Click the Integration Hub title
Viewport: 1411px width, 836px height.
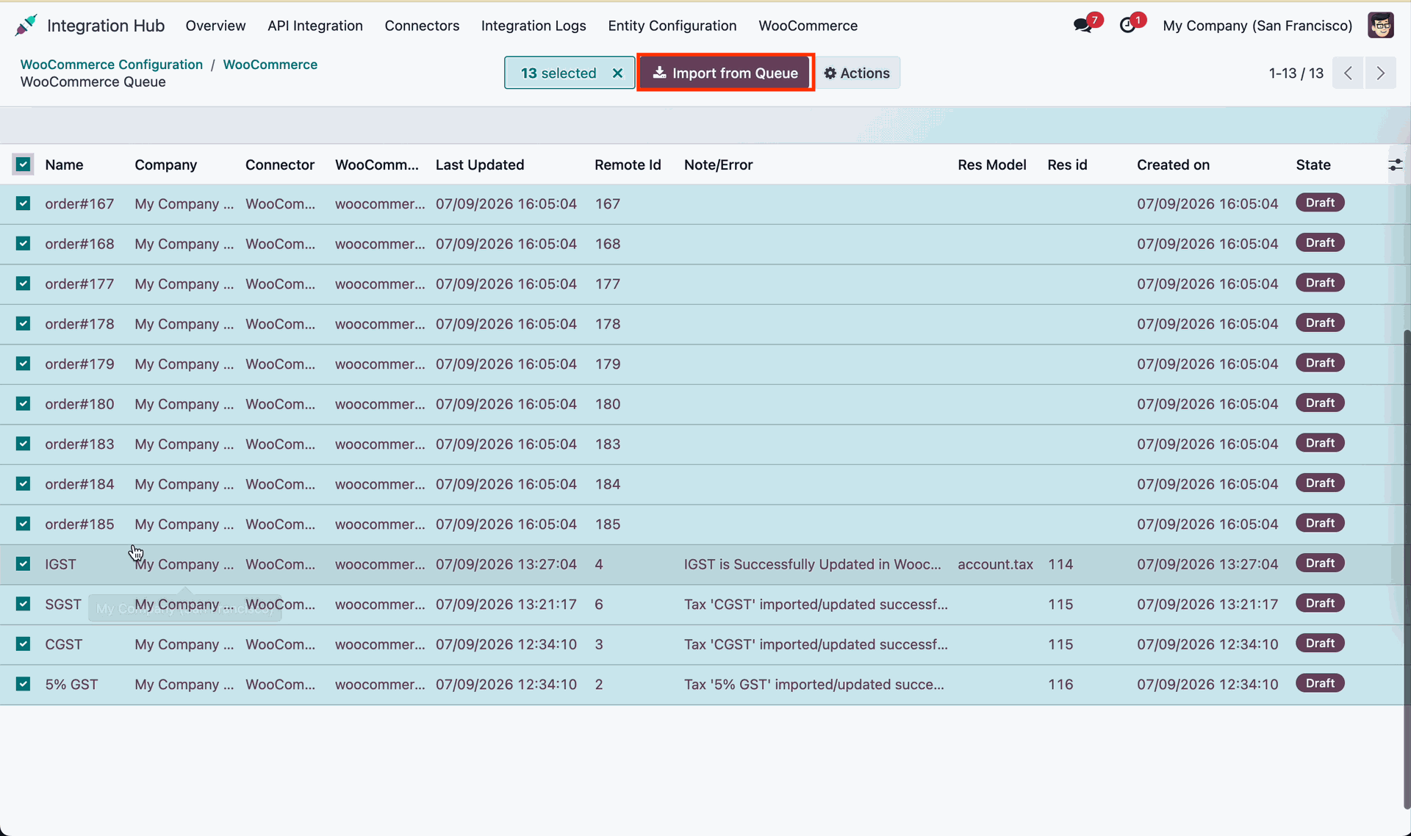point(106,26)
